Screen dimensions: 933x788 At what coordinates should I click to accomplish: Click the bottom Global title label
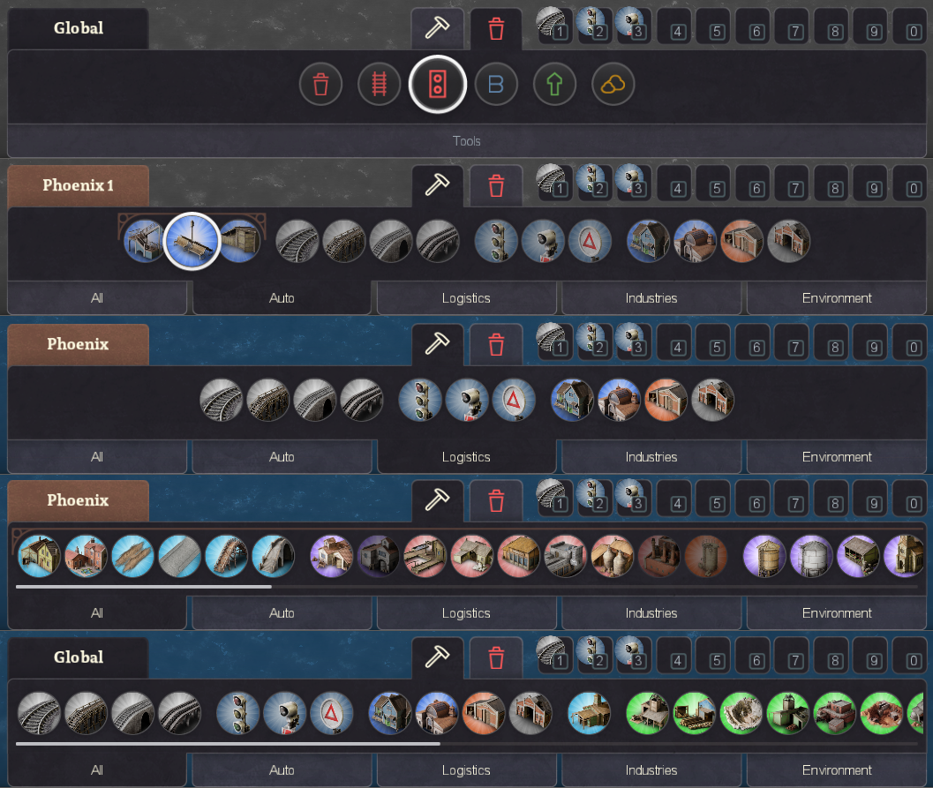pos(78,657)
